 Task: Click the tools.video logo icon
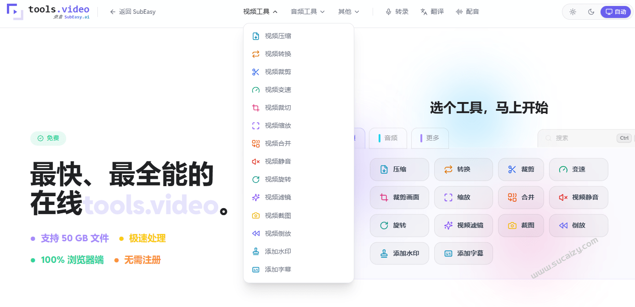tap(15, 11)
